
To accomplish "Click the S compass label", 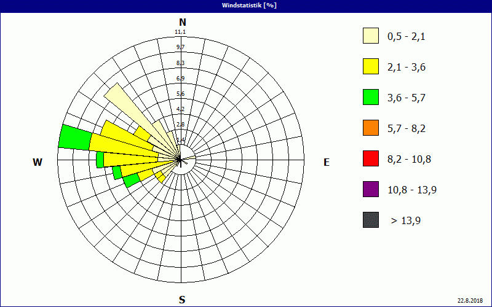I will point(182,300).
